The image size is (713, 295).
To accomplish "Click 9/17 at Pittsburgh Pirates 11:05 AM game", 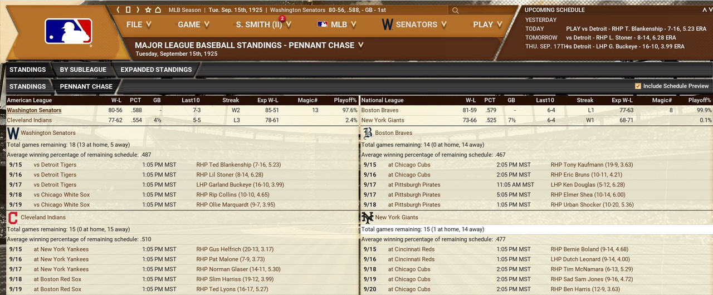I will click(414, 185).
